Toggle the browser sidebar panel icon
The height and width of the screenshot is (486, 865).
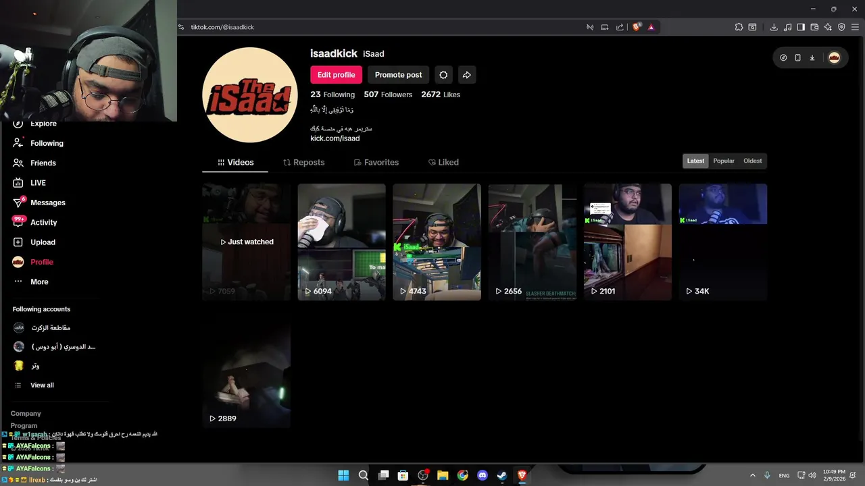coord(801,27)
